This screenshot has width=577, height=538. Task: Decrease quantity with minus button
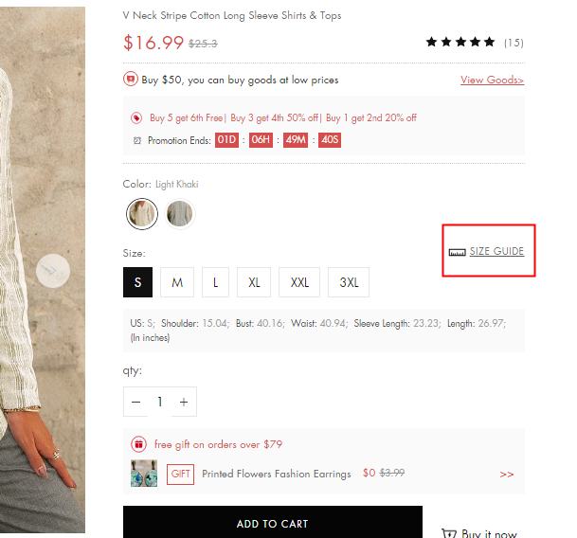click(135, 402)
